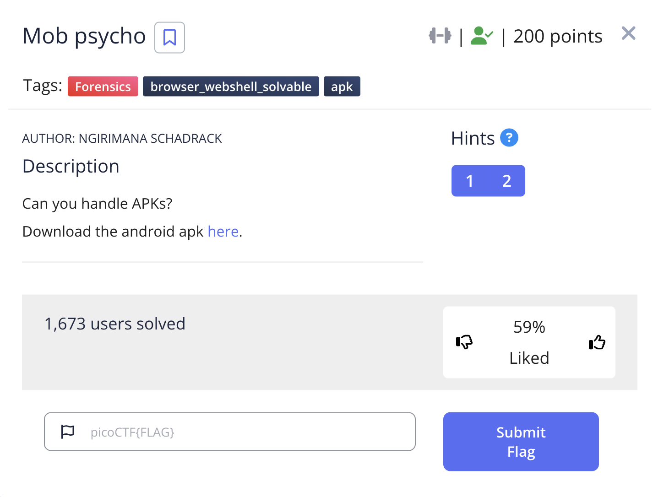This screenshot has width=653, height=497.
Task: Click the 200 points label
Action: [558, 36]
